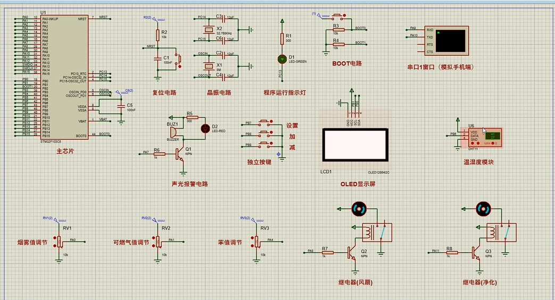Decrease RV1 smoke potentiometer with lower dot
This screenshot has height=300, width=555.
(x=55, y=245)
